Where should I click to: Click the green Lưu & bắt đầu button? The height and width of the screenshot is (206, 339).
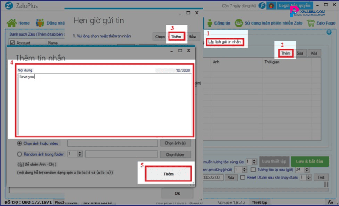(x=310, y=160)
